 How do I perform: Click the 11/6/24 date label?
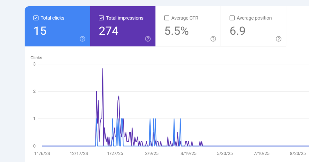point(42,154)
